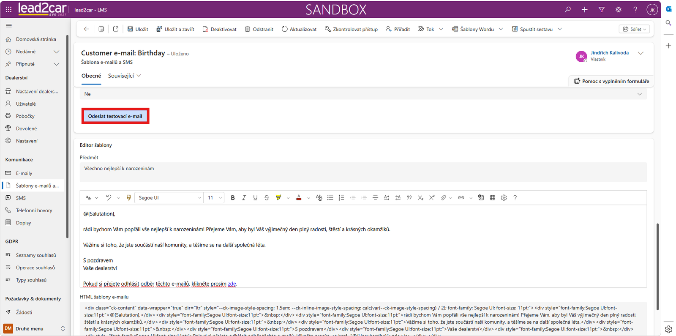Open the Jindřich Kalivoda owner link
Screen dimensions: 676x336
pyautogui.click(x=610, y=53)
